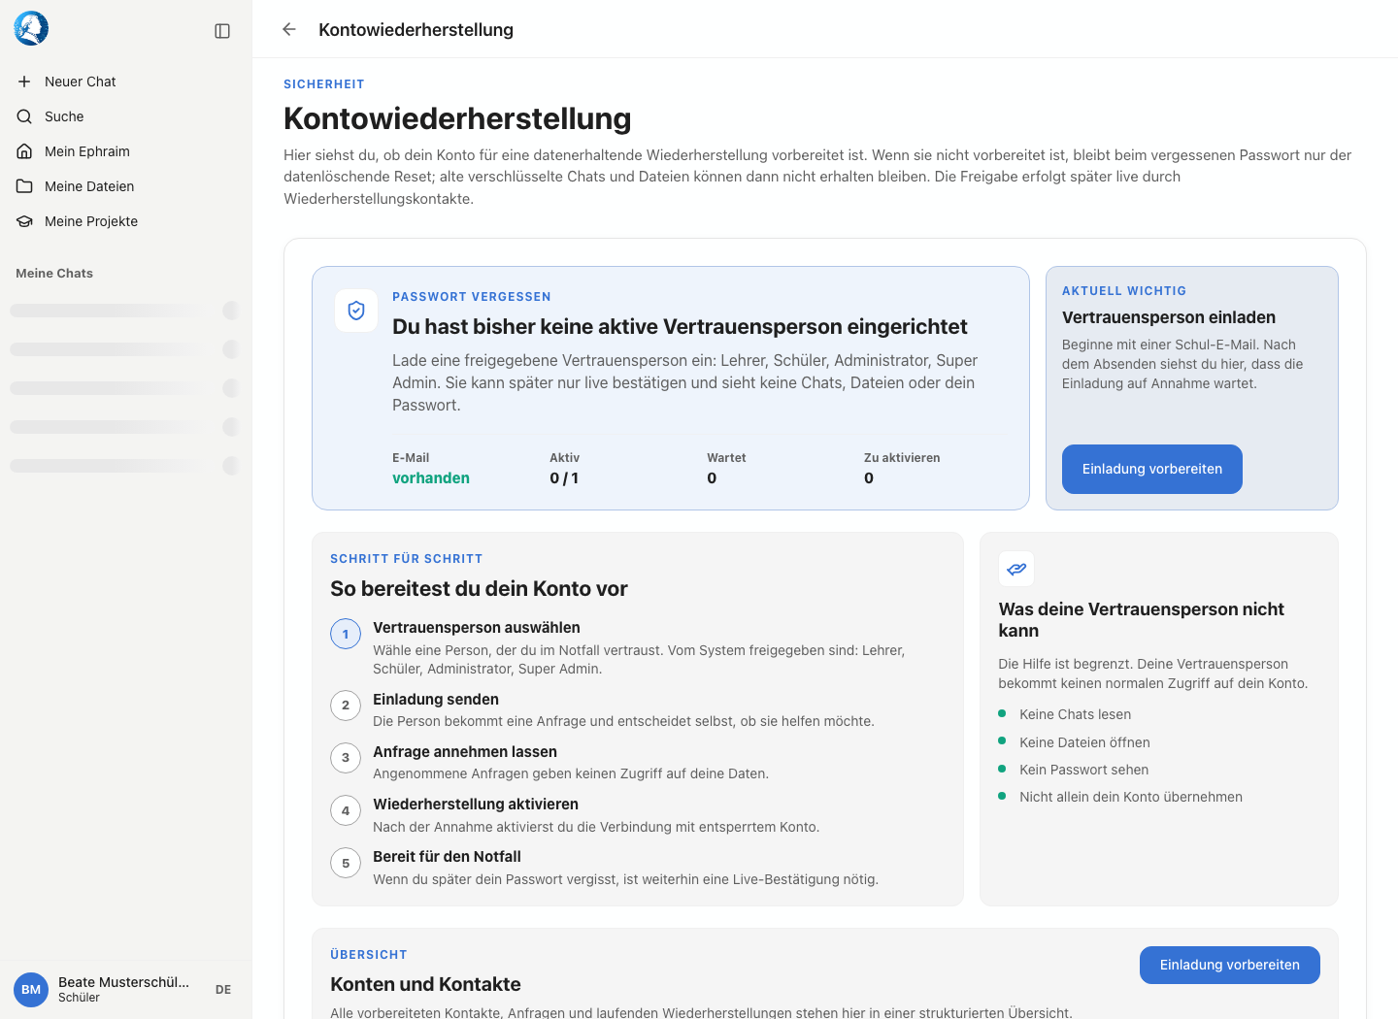
Task: Click step number 4 circle
Action: [346, 810]
